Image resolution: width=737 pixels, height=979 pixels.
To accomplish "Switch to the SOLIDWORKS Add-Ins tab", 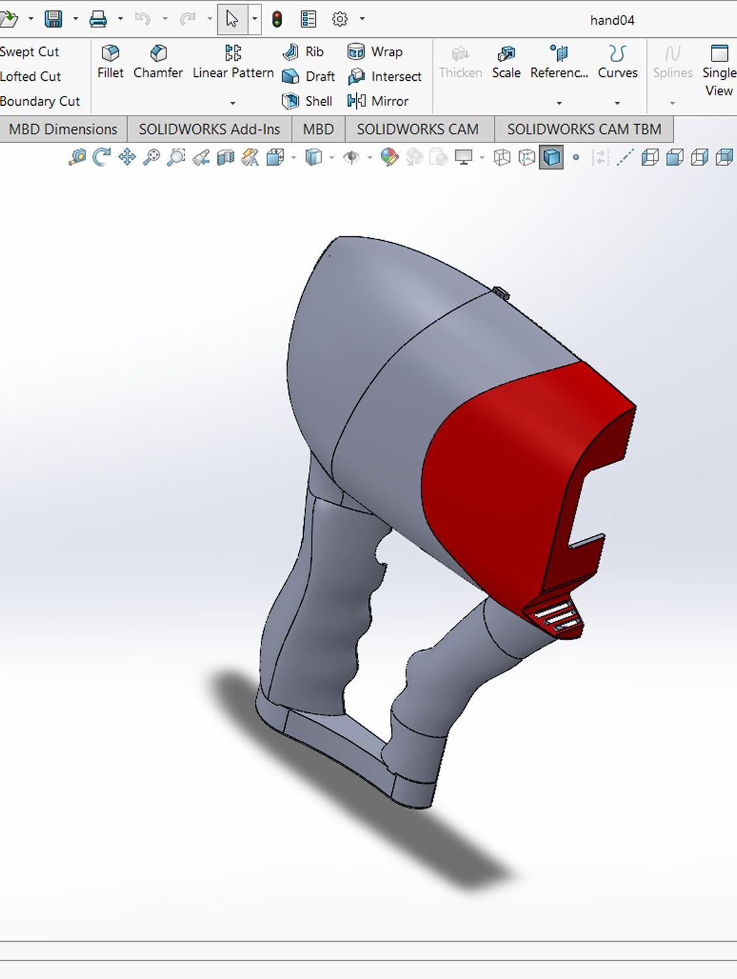I will pos(209,129).
